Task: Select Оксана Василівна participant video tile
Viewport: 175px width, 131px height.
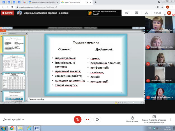Action: click(x=160, y=44)
